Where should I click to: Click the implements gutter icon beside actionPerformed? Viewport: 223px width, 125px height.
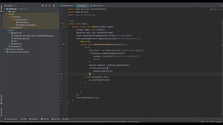tap(64, 44)
